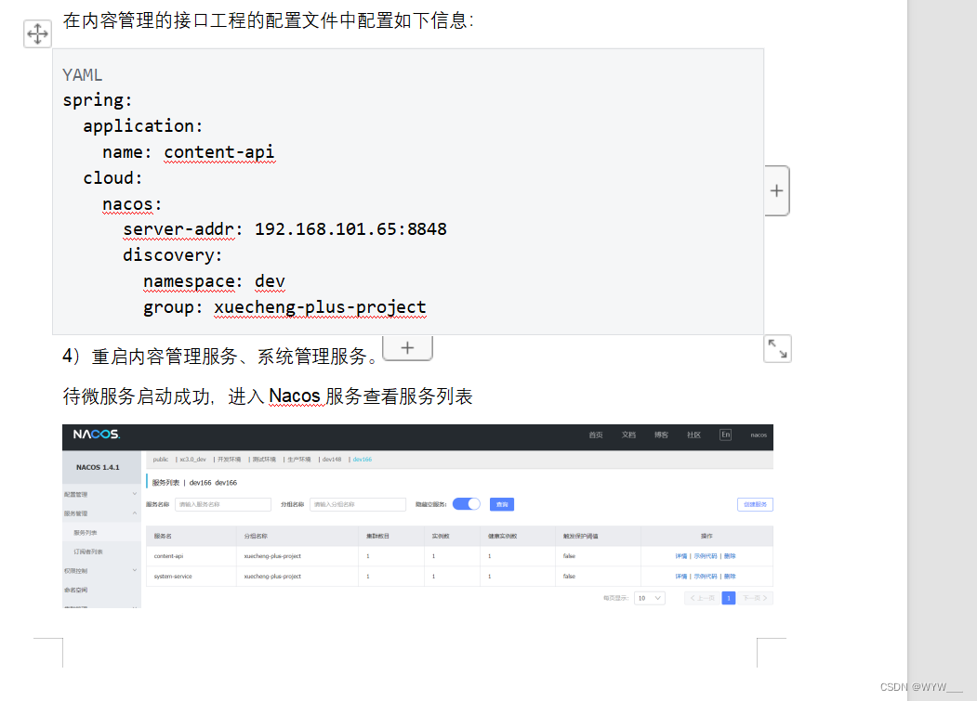Expand the 配置管理 sidebar menu
This screenshot has height=701, width=977.
click(100, 494)
